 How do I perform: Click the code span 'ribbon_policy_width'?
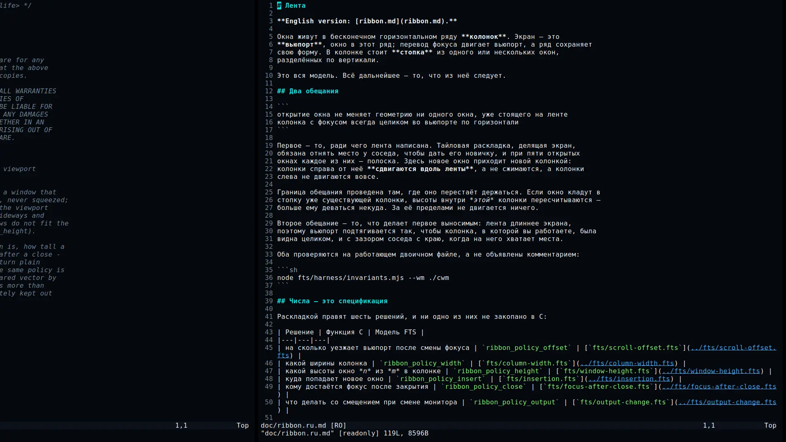tap(422, 363)
